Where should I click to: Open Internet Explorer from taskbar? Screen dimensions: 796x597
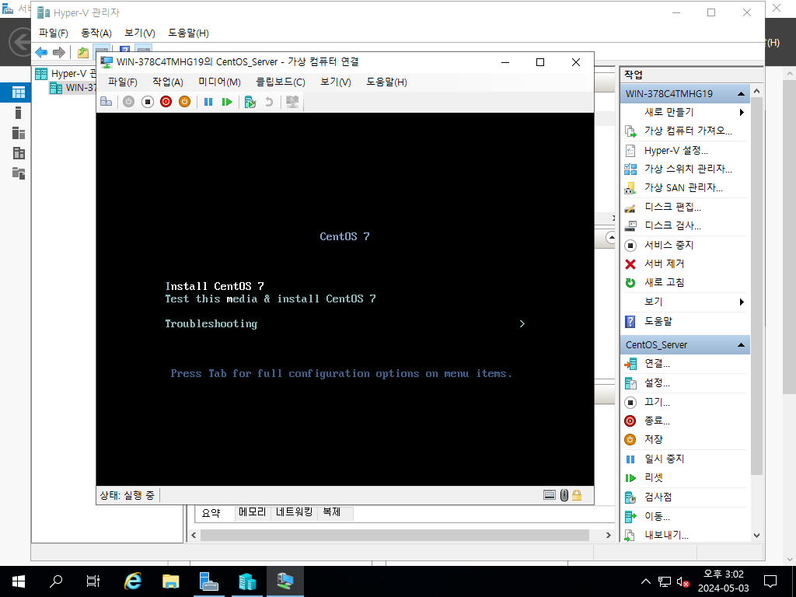point(132,581)
